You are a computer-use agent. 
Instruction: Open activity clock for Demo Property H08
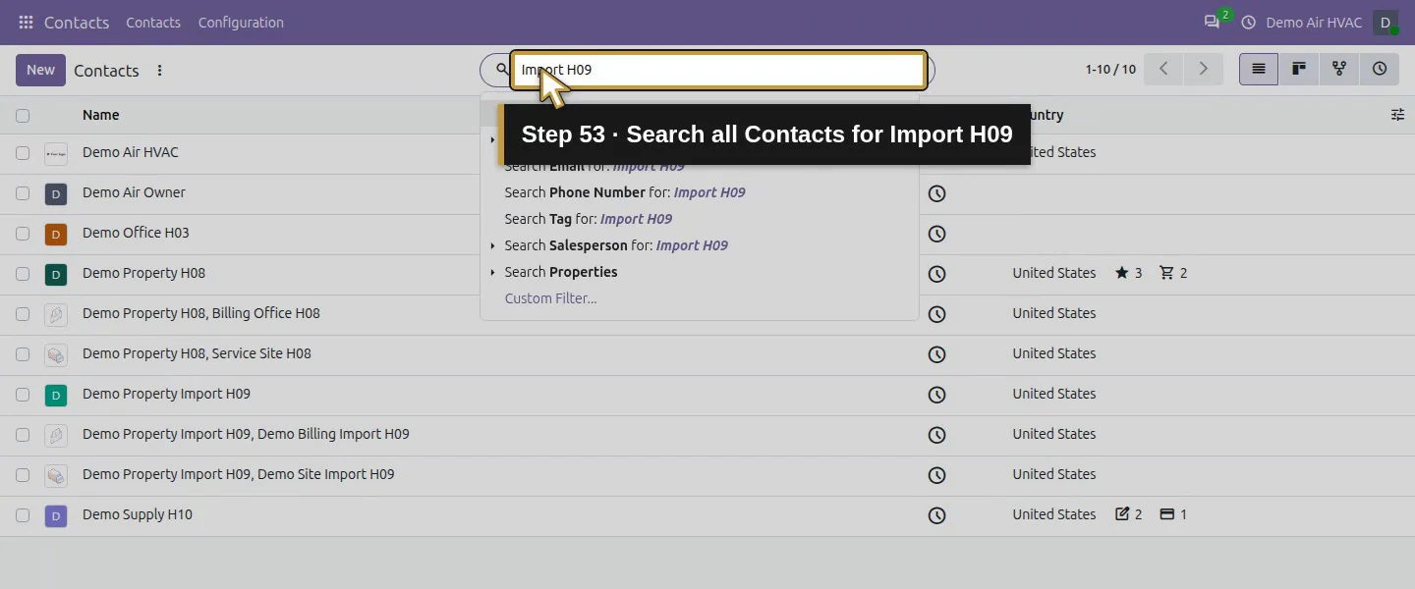pyautogui.click(x=936, y=274)
